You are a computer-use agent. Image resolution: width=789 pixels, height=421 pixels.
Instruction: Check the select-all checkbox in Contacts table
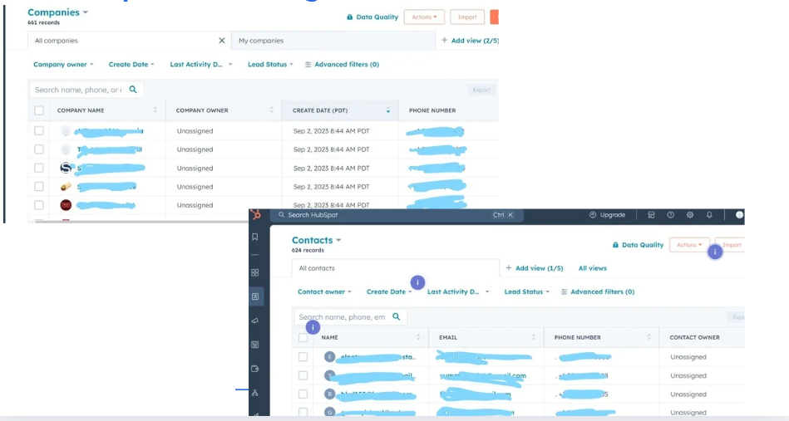pos(303,338)
